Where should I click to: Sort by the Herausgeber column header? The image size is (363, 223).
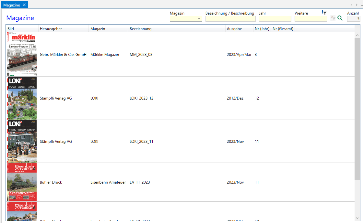[x=63, y=29]
